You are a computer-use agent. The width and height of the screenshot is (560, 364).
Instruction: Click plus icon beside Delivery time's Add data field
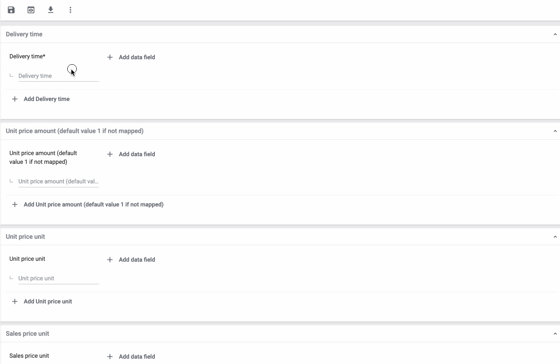click(x=110, y=57)
